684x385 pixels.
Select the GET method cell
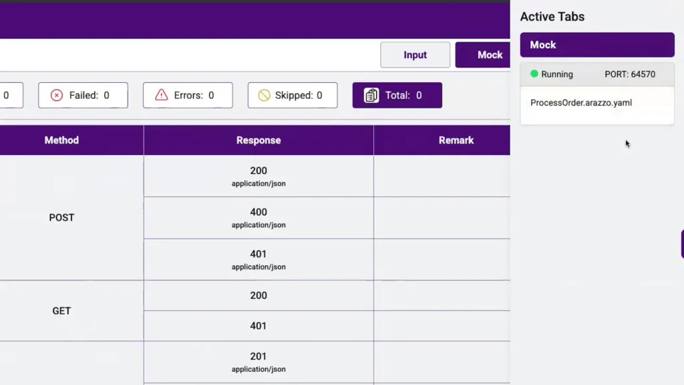pyautogui.click(x=61, y=311)
